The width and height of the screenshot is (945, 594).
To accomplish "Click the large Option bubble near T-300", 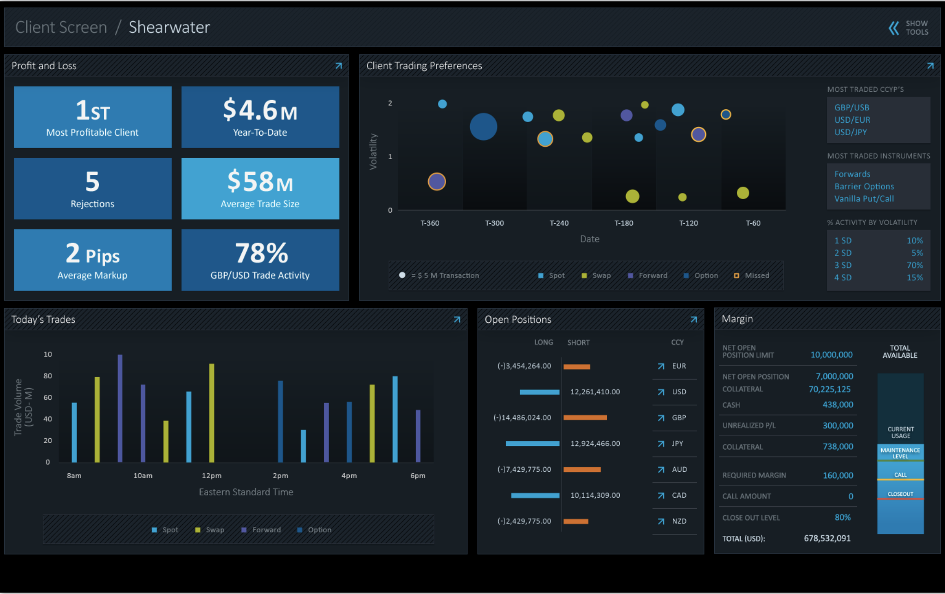I will click(x=483, y=126).
